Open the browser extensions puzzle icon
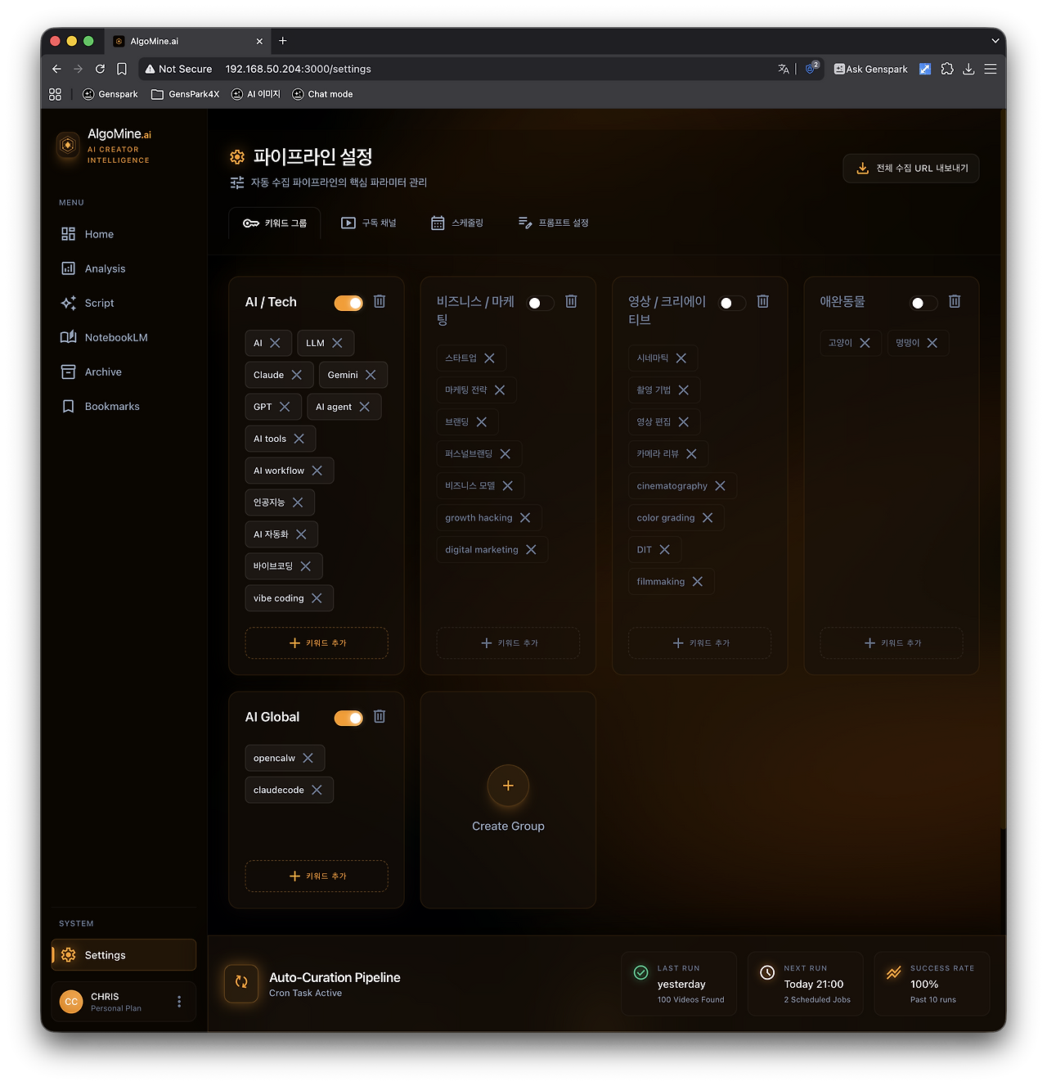The image size is (1047, 1086). tap(947, 69)
